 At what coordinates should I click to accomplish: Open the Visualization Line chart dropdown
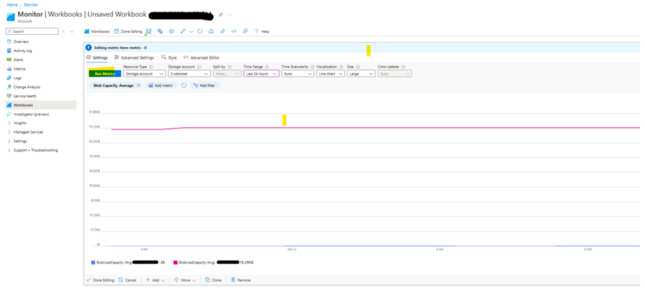pyautogui.click(x=331, y=73)
